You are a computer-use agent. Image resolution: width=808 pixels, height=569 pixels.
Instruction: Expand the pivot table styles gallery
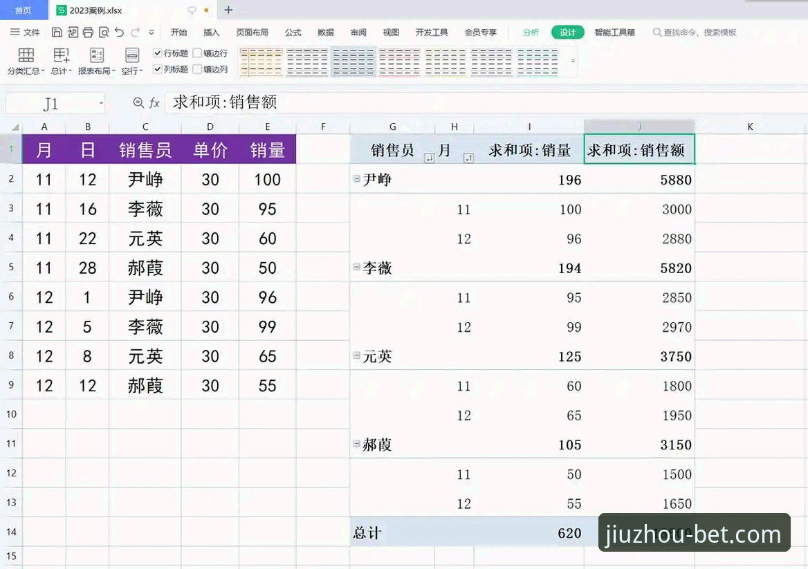(x=573, y=61)
